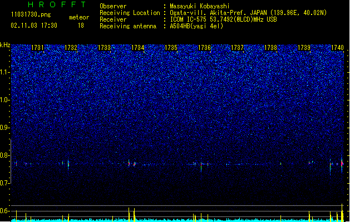Click the 1739 time marker
The image size is (350, 222).
[304, 48]
